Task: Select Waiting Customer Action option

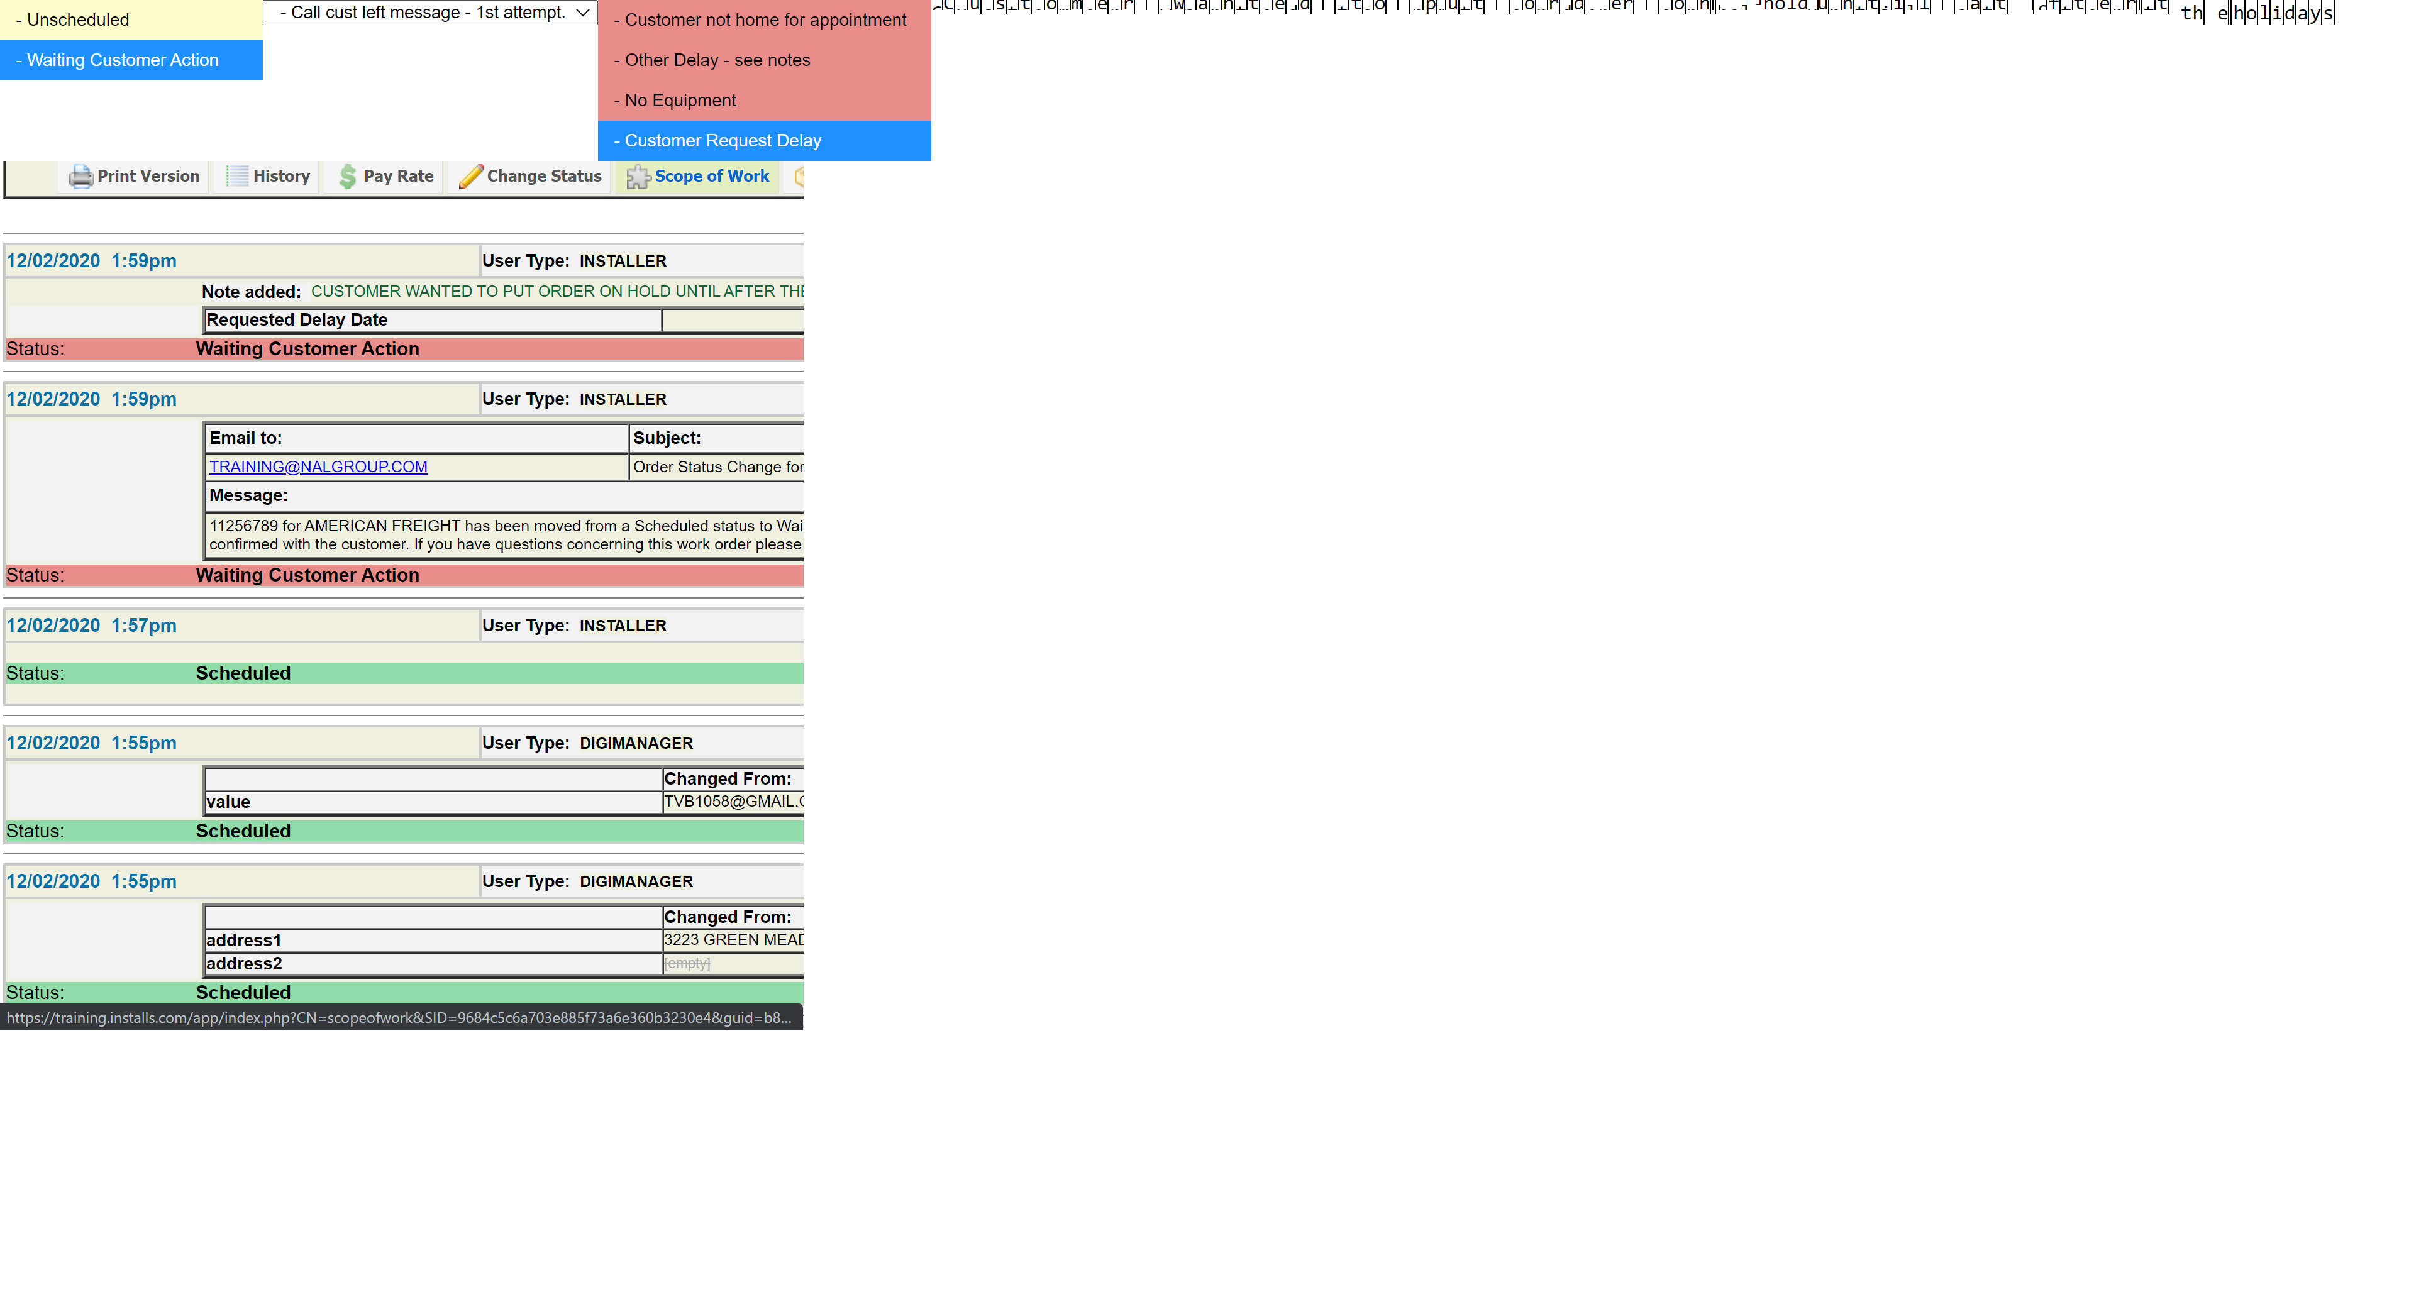Action: tap(122, 60)
